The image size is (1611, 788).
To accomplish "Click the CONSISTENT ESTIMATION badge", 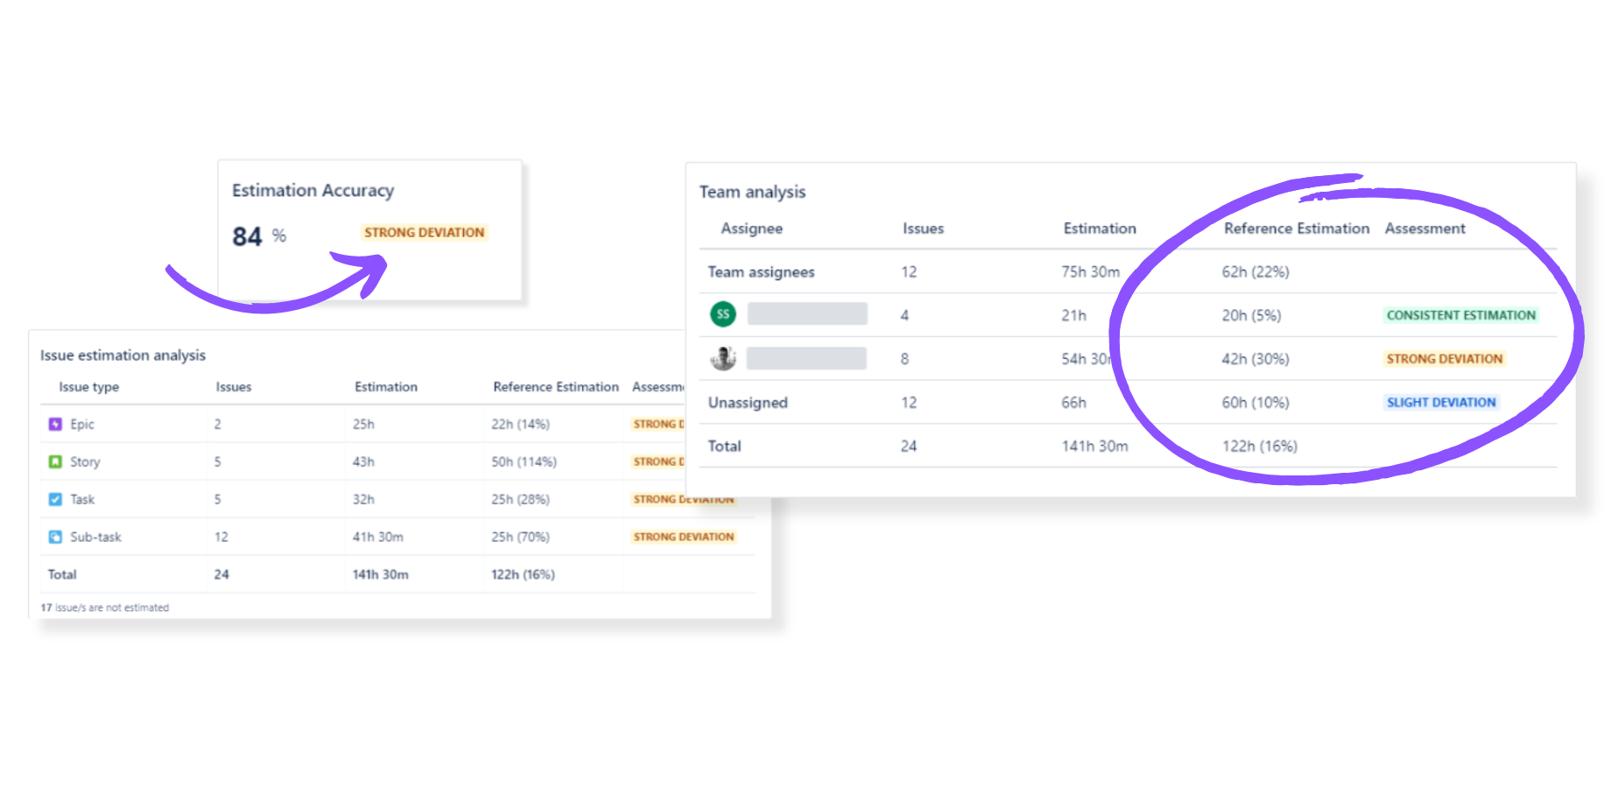I will coord(1460,315).
